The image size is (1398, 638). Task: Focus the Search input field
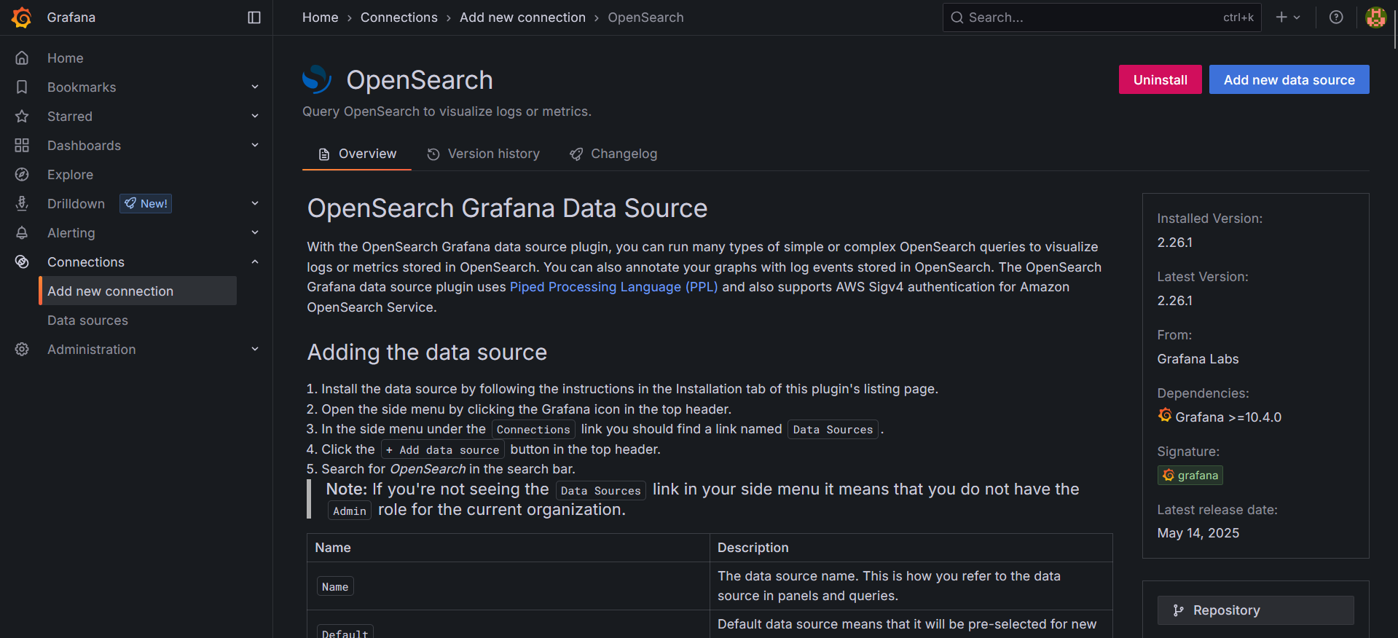[1101, 17]
